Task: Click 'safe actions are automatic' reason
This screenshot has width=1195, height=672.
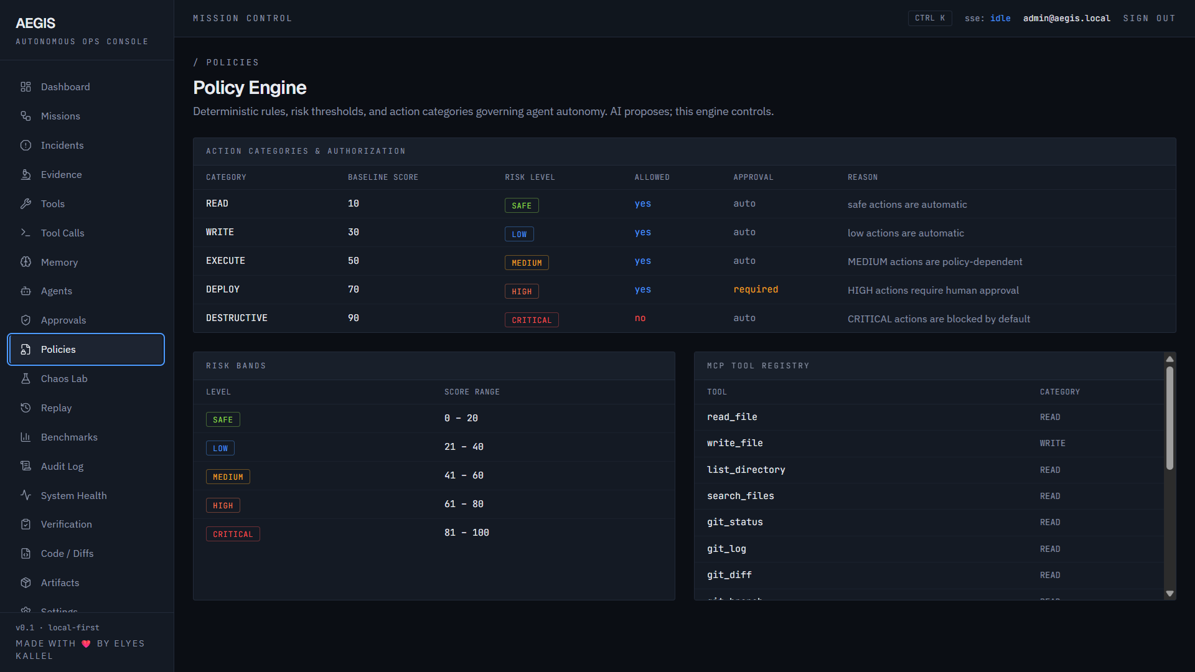Action: click(907, 205)
